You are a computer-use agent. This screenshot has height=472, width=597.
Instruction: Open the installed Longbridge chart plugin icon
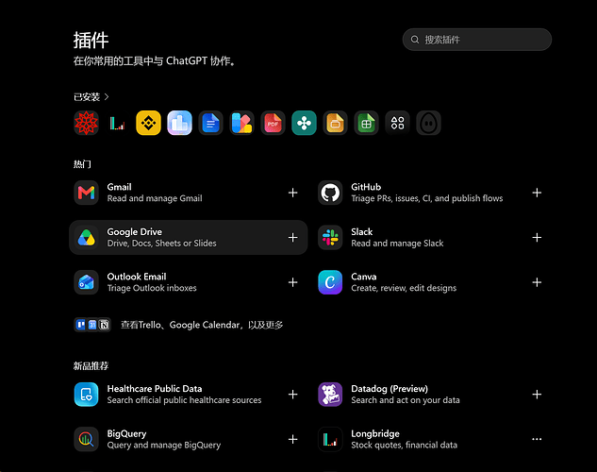[x=117, y=123]
